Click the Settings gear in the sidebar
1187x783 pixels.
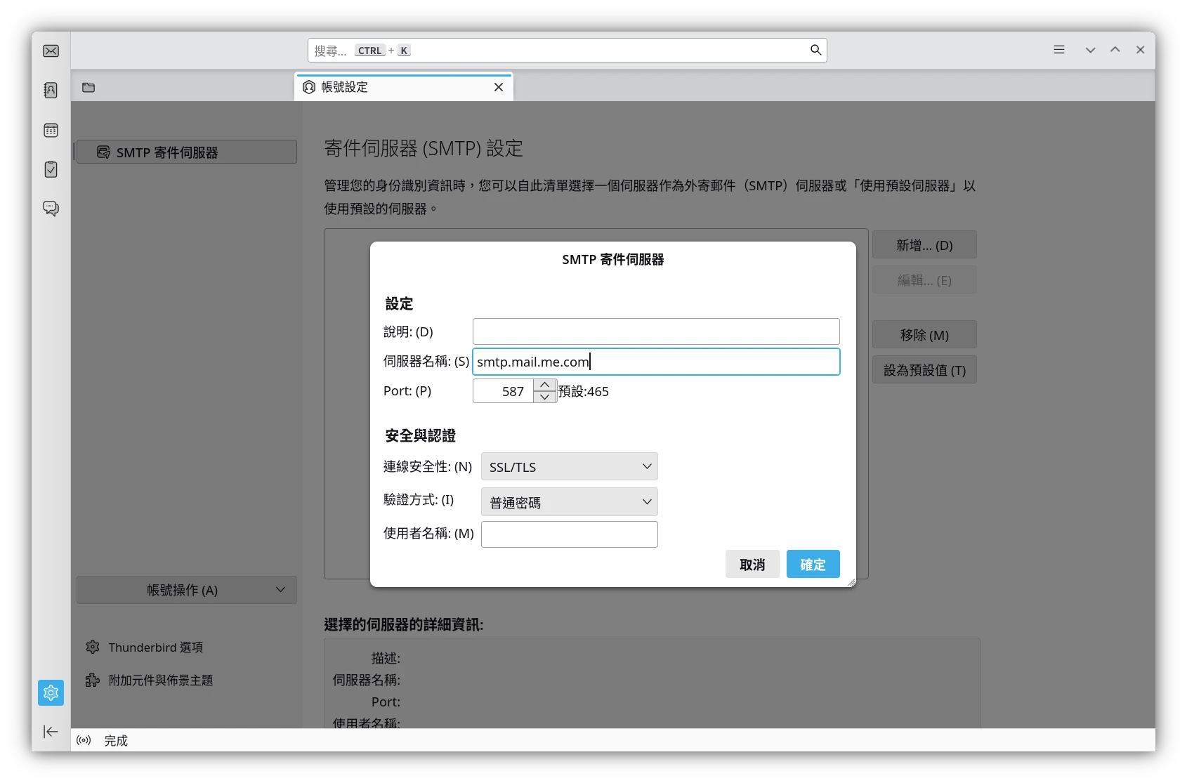(x=51, y=692)
